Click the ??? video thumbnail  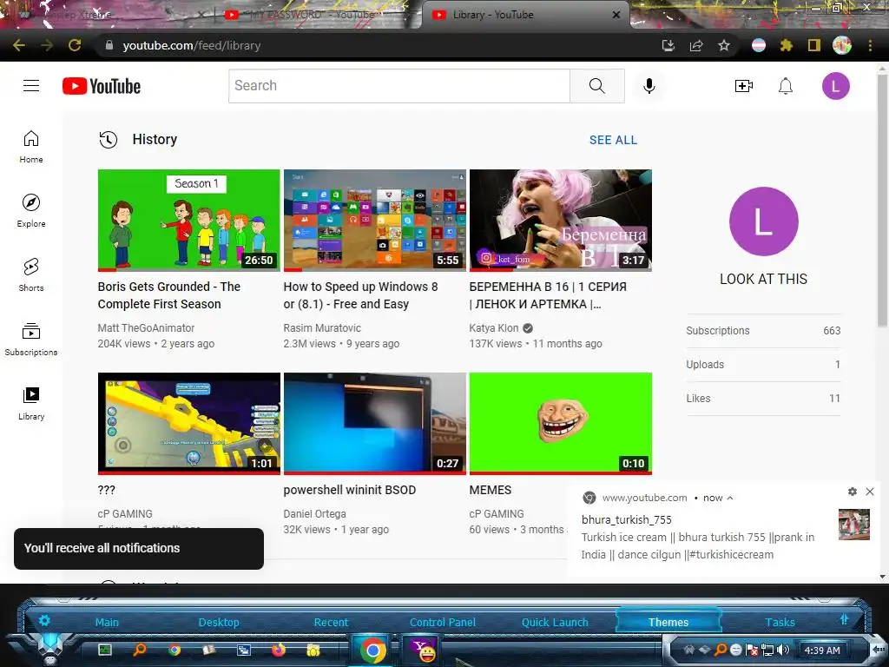click(x=188, y=424)
